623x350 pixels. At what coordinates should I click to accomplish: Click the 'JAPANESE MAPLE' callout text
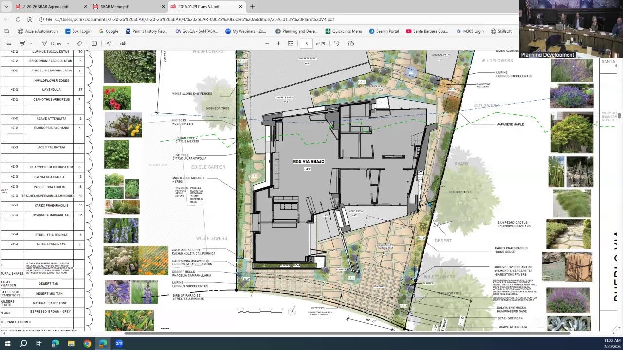[x=511, y=124]
